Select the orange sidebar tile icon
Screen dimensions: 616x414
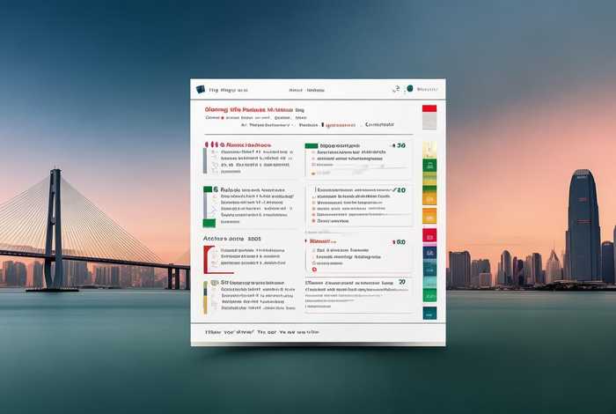429,215
